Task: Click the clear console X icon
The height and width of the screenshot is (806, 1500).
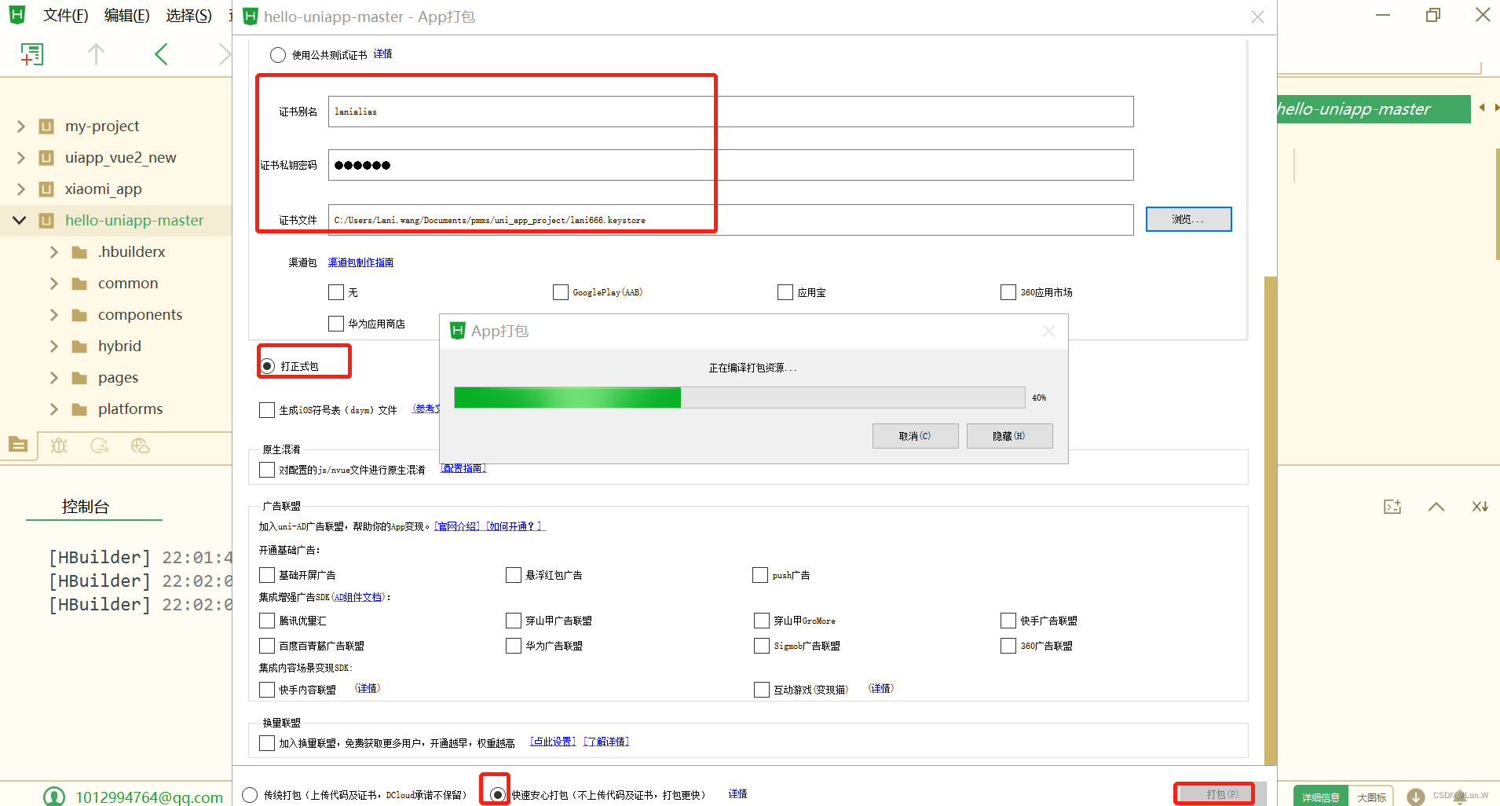Action: click(1480, 507)
